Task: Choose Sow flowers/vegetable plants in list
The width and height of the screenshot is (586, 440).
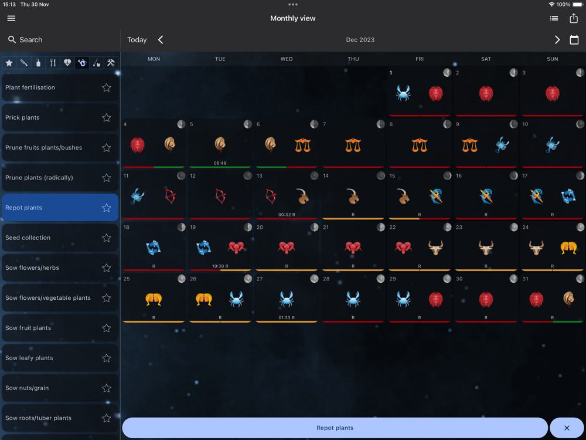Action: coord(60,298)
